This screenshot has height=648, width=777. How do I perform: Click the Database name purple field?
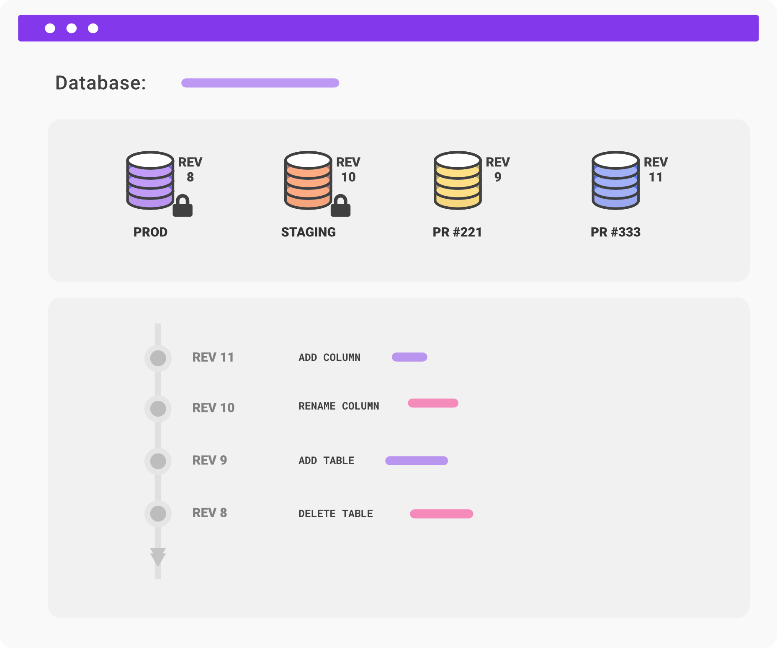(x=260, y=83)
